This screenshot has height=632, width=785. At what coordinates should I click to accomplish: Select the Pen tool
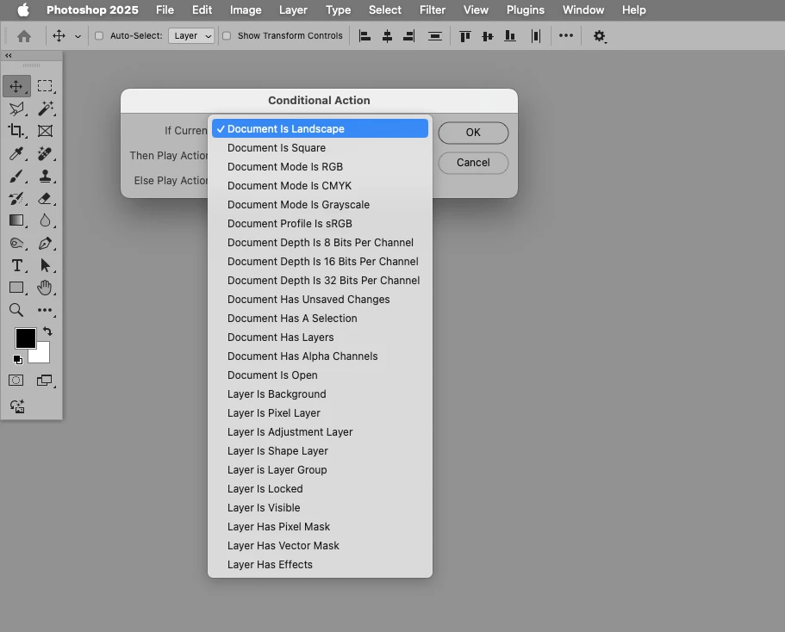45,243
